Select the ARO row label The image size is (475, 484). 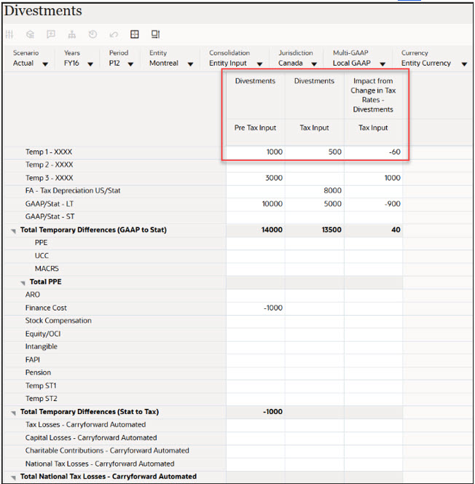[32, 294]
